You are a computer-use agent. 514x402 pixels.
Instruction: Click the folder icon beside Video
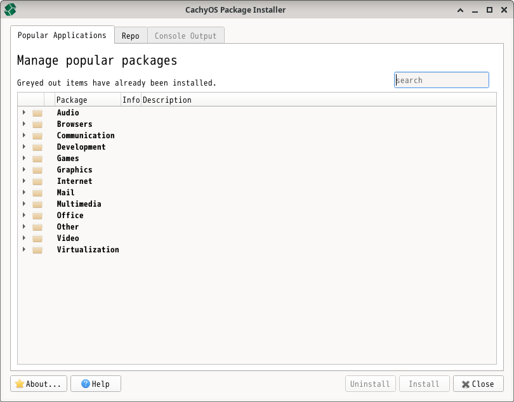pyautogui.click(x=37, y=238)
